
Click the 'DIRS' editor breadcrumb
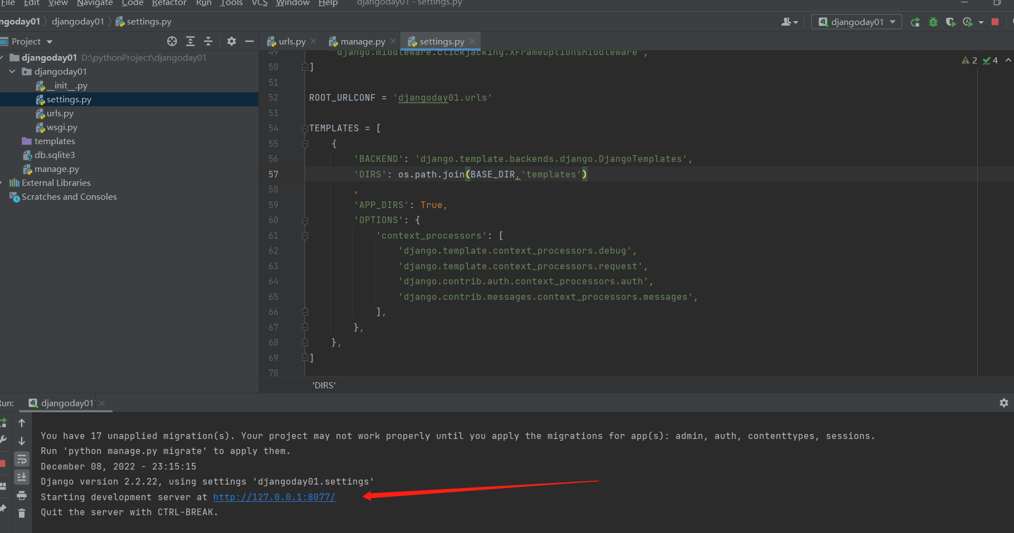coord(324,385)
